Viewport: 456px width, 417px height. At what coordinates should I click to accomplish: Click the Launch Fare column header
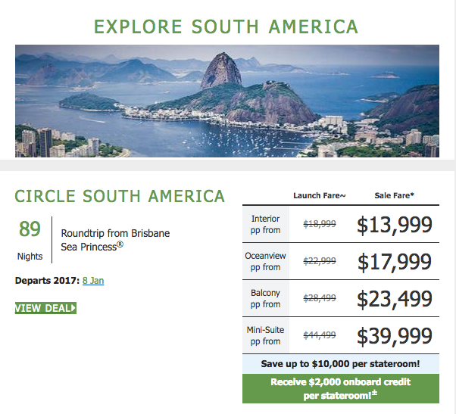coord(320,195)
